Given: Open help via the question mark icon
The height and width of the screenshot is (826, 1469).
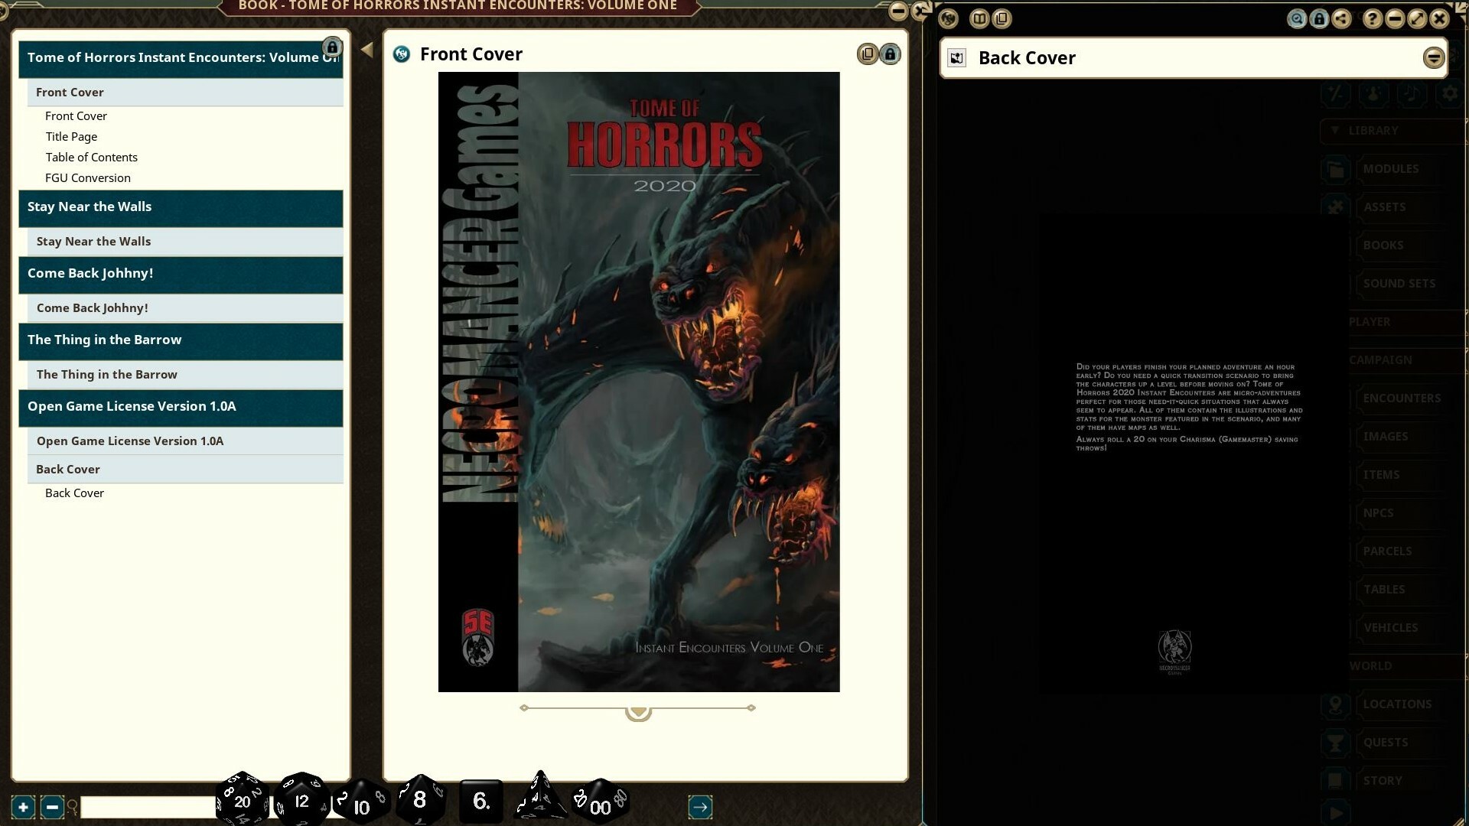Looking at the screenshot, I should pyautogui.click(x=1373, y=19).
